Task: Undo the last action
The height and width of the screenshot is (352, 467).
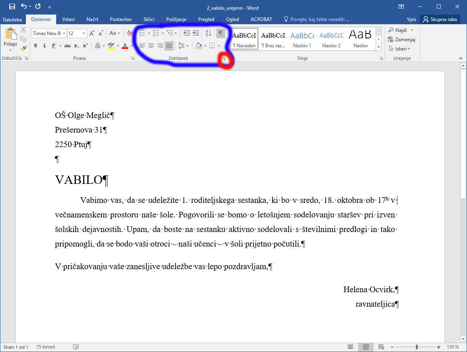Action: (24, 6)
